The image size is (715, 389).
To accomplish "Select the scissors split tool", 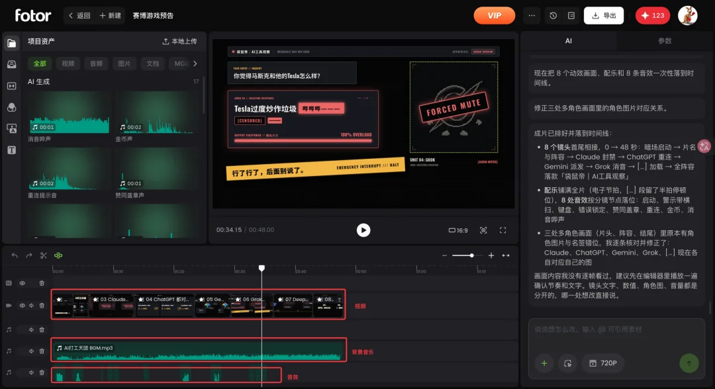I will (43, 255).
